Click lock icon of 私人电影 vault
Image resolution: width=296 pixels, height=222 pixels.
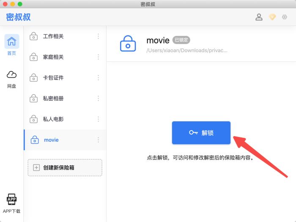(x=33, y=119)
